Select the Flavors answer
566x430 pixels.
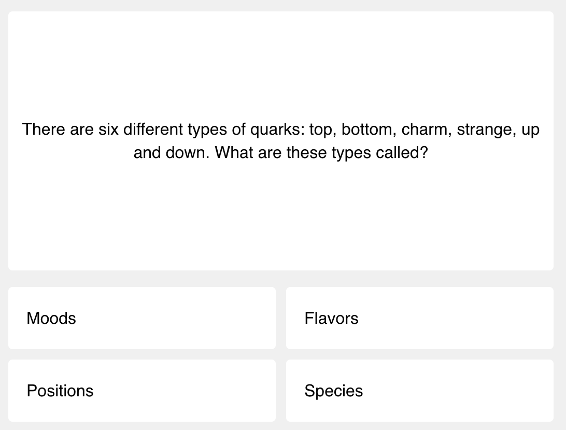(419, 318)
